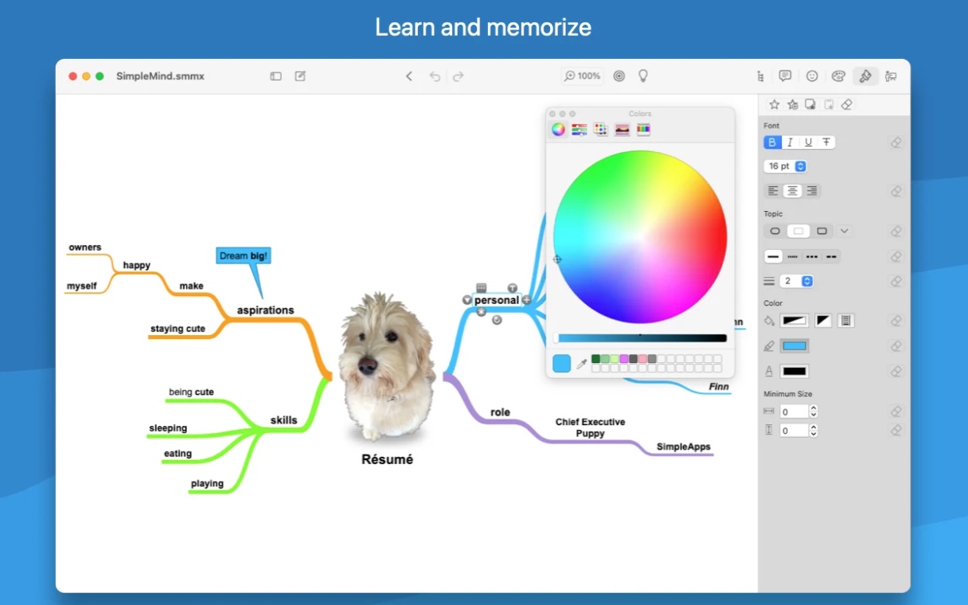
Task: Click the lightbulb brainstorm icon
Action: click(643, 76)
